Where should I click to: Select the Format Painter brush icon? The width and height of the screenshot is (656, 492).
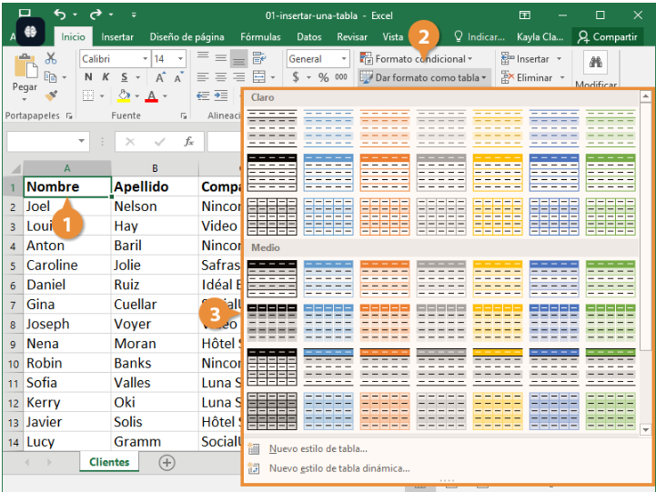(x=51, y=95)
